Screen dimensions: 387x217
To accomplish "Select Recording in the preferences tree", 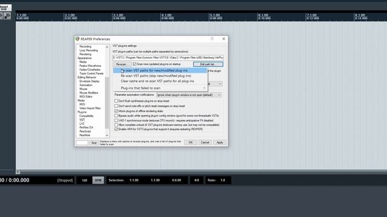I will point(85,46).
